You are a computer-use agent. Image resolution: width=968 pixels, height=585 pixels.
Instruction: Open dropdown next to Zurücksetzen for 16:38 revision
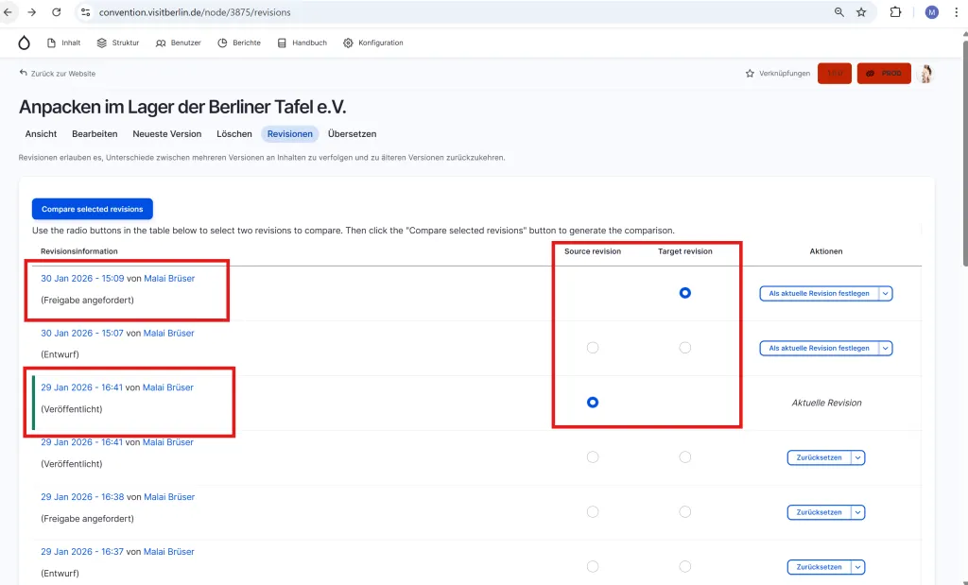857,511
